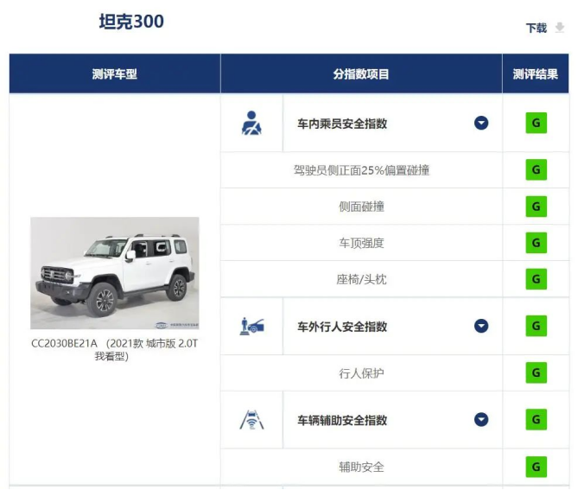Collapse the 车外行人安全指数 section arrow

tap(481, 326)
